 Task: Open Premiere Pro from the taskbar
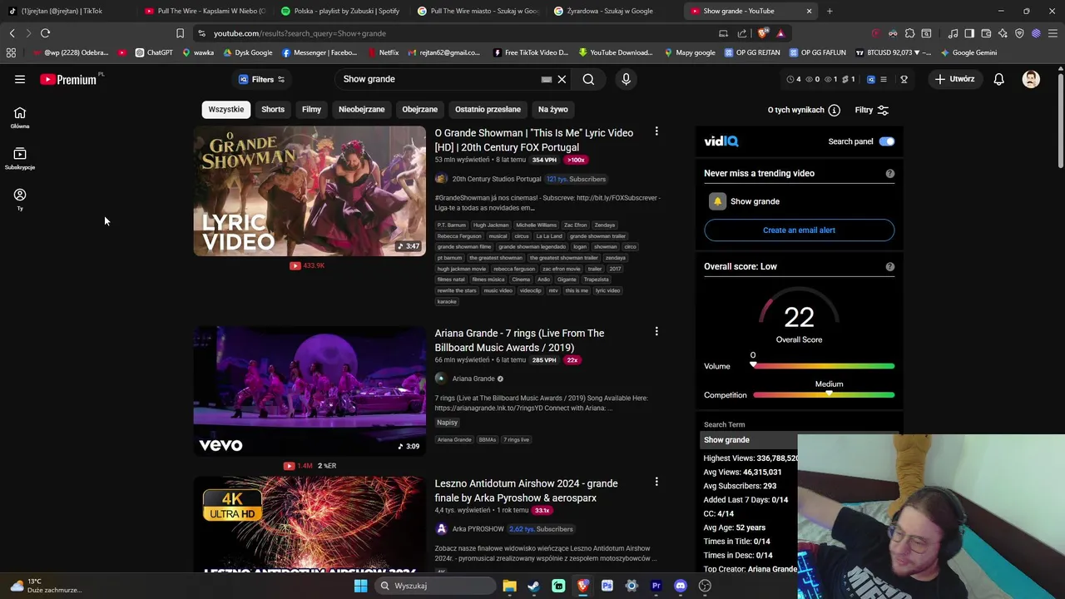(x=656, y=586)
